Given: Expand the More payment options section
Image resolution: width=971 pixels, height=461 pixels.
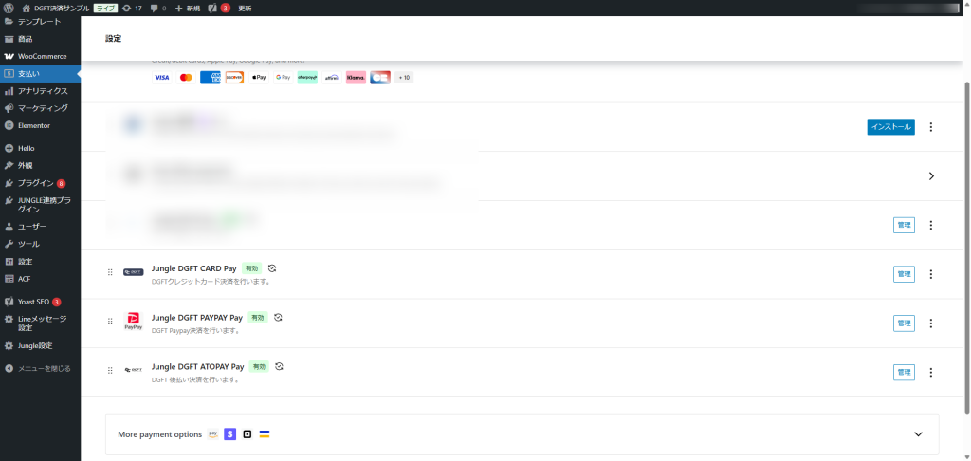Looking at the screenshot, I should [x=917, y=434].
